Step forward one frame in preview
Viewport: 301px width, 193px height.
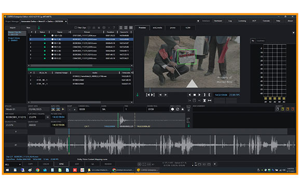[x=165, y=95]
